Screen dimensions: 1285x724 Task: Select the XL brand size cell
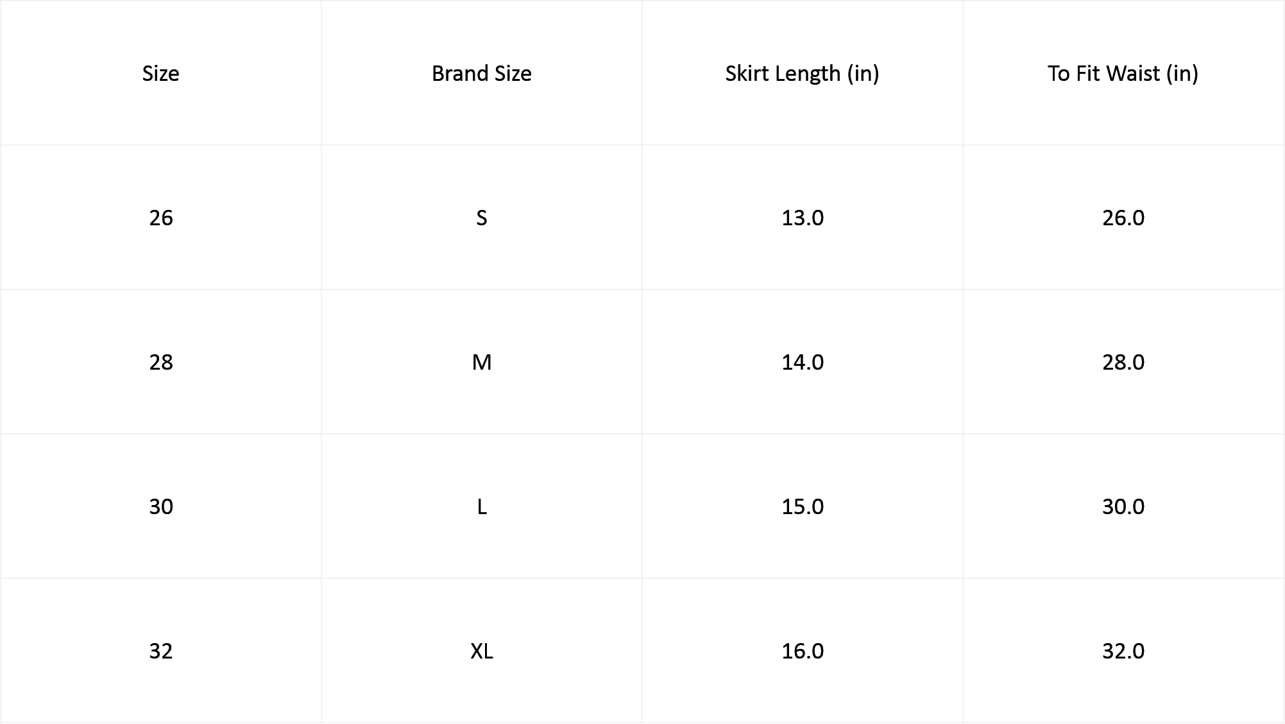click(x=481, y=651)
